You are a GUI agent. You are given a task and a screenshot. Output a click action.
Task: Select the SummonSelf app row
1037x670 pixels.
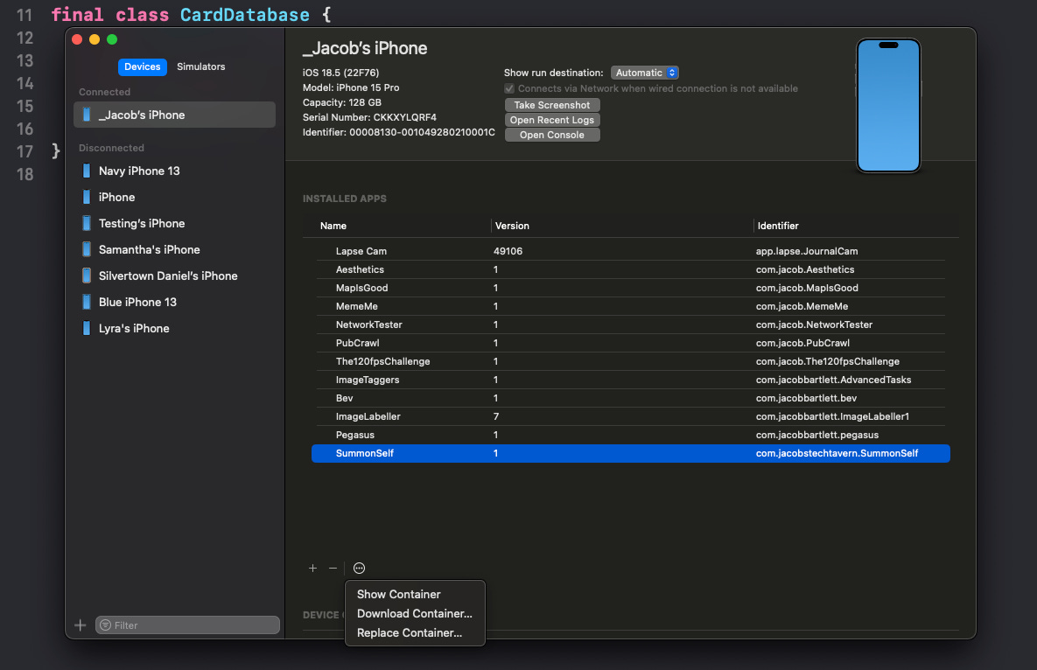(x=631, y=453)
